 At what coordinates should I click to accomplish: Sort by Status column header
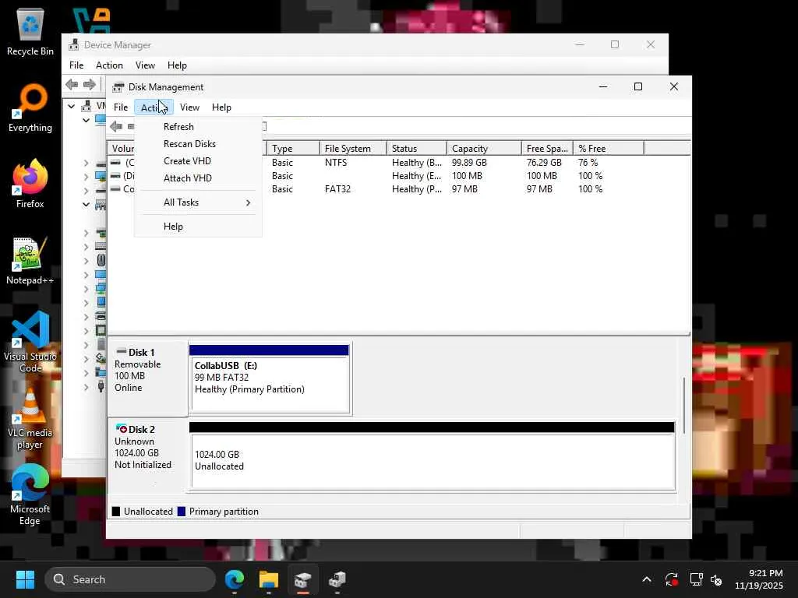point(416,149)
